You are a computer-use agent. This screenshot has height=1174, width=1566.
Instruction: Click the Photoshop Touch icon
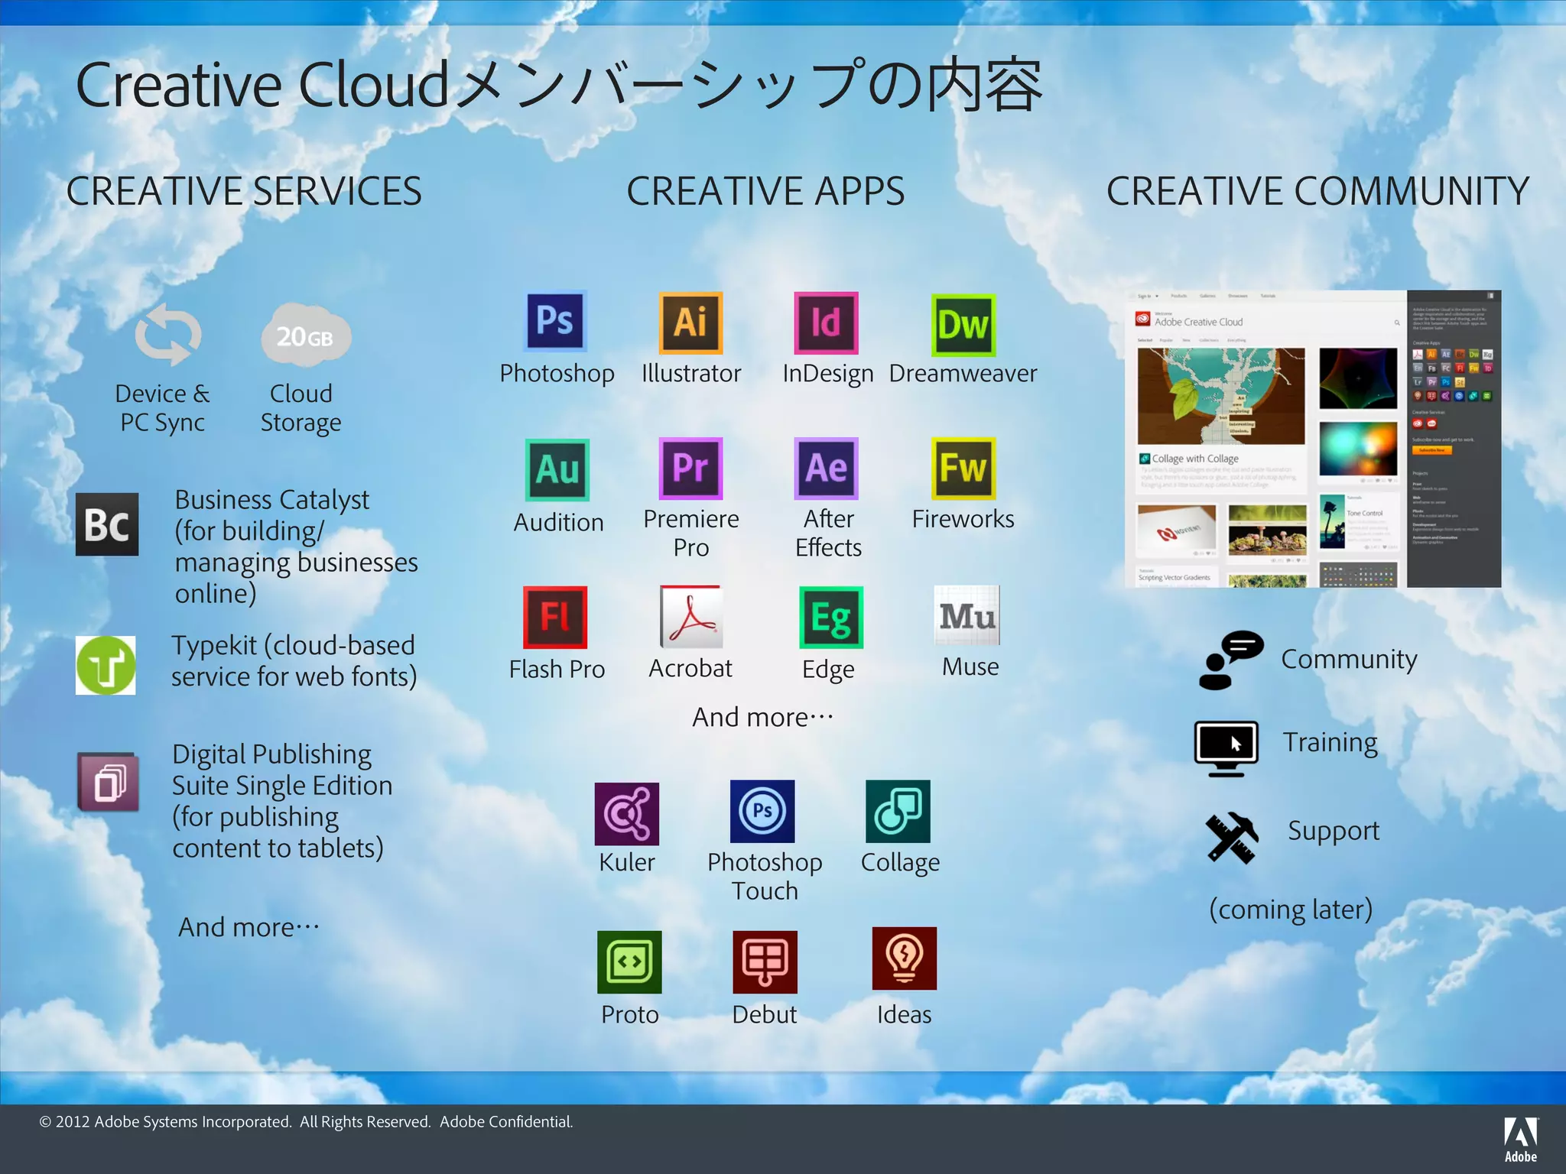(762, 811)
